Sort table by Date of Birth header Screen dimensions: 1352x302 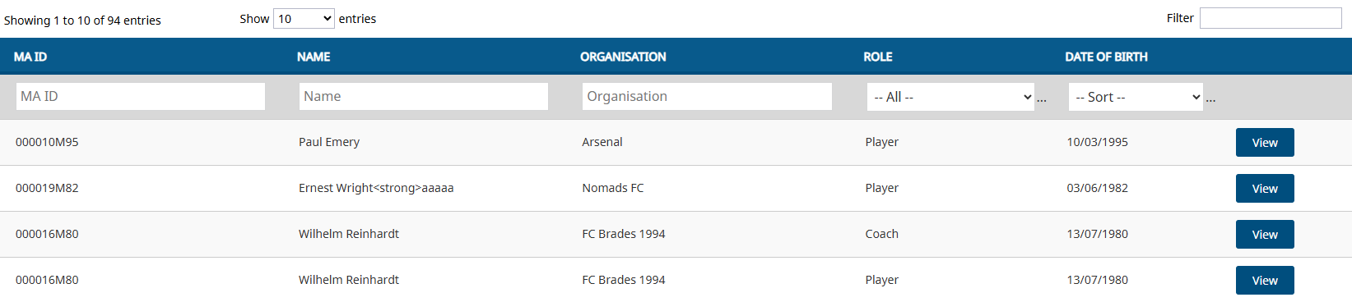[1106, 57]
